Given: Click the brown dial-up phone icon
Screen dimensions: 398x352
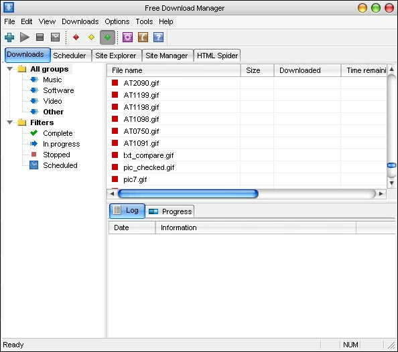Looking at the screenshot, I should [143, 37].
